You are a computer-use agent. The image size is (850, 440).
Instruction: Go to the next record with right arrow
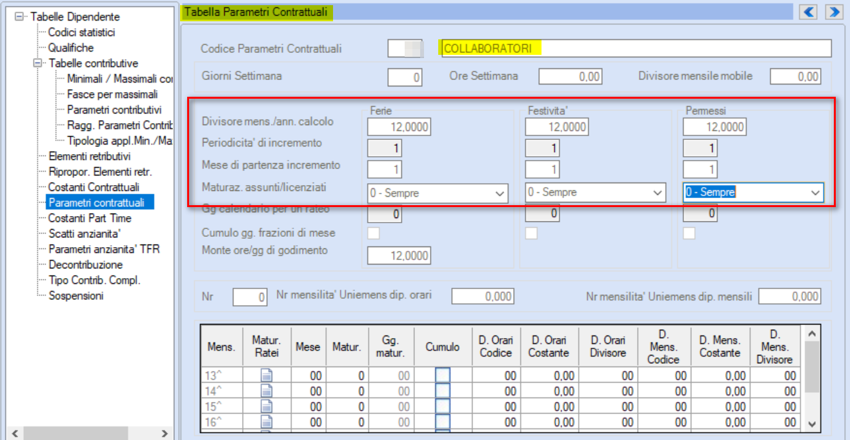pyautogui.click(x=834, y=12)
